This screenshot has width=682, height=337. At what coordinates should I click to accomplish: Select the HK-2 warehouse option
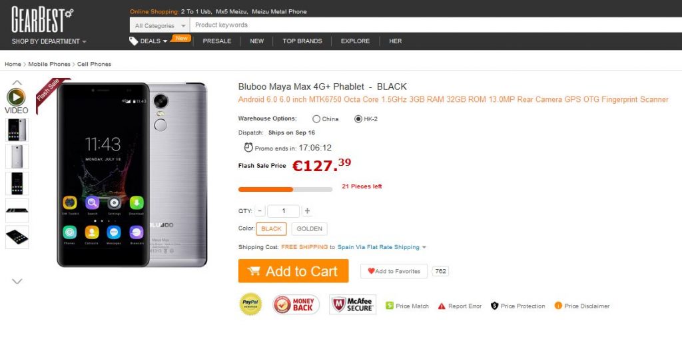click(358, 119)
